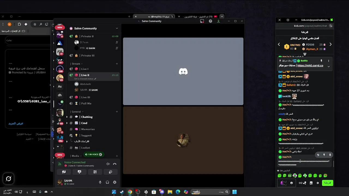The image size is (349, 196).
Task: Deafen using the headphones icon
Action: [107, 182]
